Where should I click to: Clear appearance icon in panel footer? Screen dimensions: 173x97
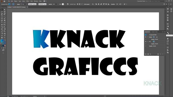[x=158, y=54]
